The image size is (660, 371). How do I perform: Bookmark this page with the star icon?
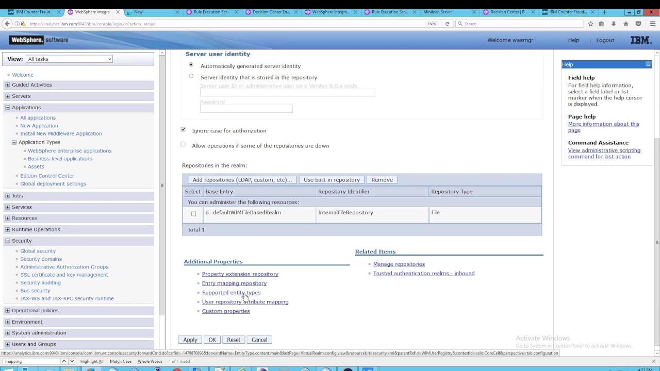(590, 24)
